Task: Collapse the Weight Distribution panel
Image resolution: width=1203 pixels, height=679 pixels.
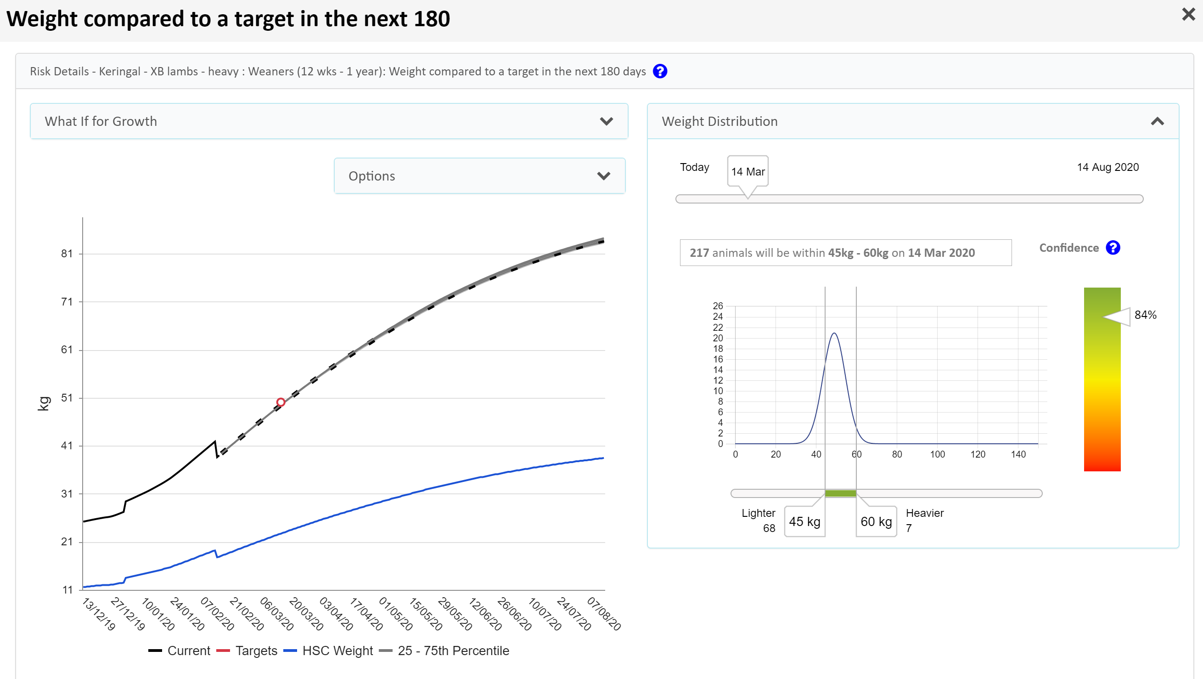Action: coord(1157,121)
